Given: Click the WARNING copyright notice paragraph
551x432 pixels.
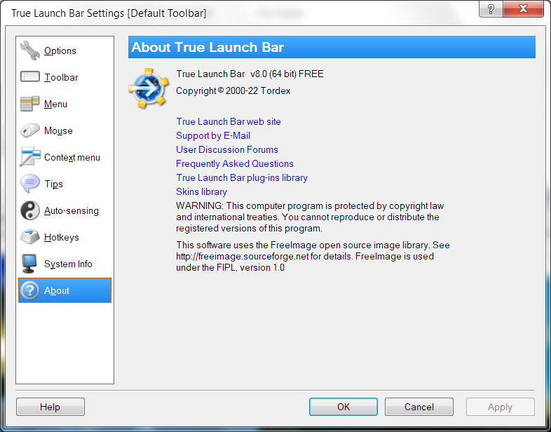Looking at the screenshot, I should point(310,217).
